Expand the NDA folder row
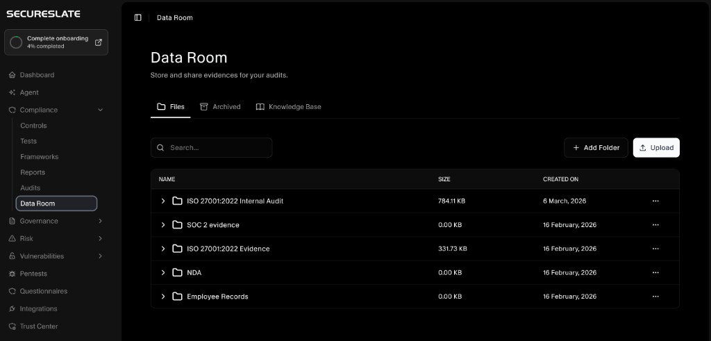The image size is (711, 341). [x=163, y=272]
